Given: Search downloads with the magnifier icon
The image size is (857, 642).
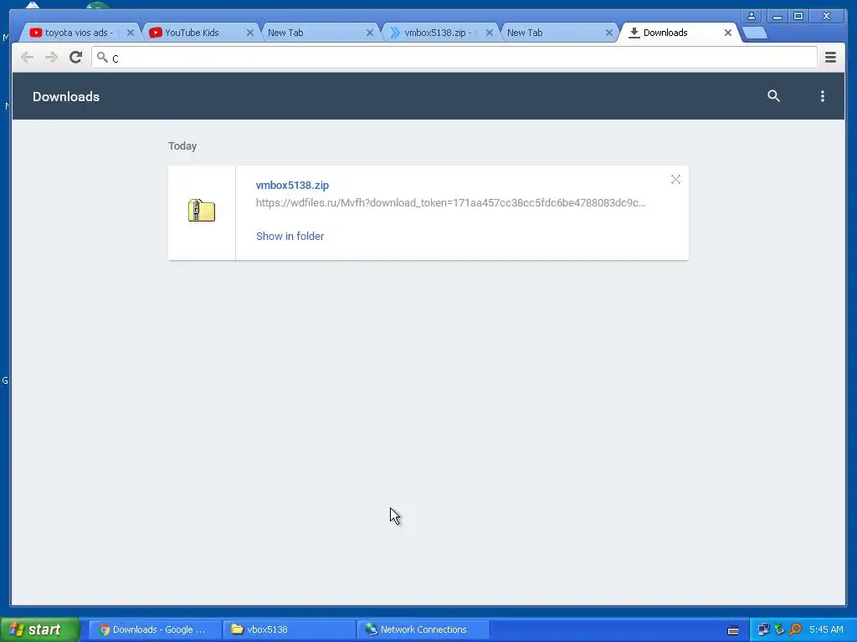Looking at the screenshot, I should [x=773, y=96].
